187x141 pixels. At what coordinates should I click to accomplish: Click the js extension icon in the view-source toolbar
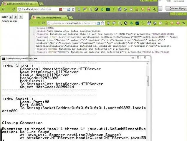pyautogui.click(x=143, y=23)
